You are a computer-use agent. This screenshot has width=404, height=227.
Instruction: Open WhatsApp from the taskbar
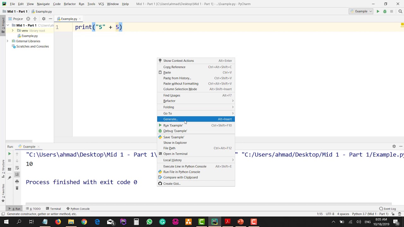tap(149, 222)
